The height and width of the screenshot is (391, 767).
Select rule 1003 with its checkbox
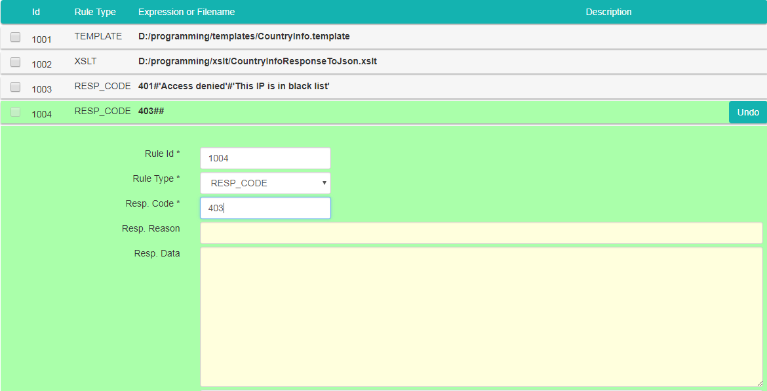16,87
